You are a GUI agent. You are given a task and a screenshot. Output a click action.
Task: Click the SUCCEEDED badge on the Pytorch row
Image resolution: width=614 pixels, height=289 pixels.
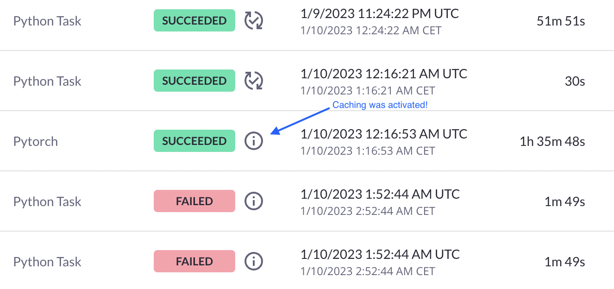pyautogui.click(x=194, y=141)
